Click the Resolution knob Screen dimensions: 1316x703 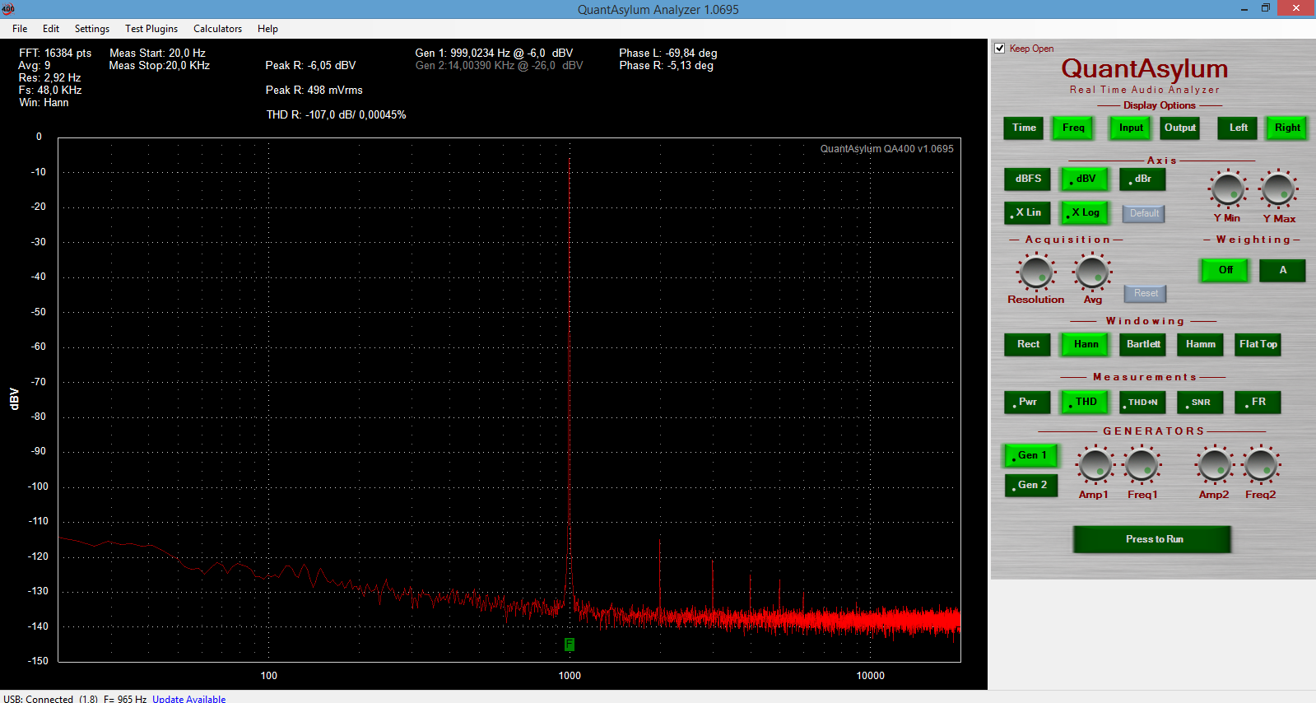pyautogui.click(x=1036, y=272)
